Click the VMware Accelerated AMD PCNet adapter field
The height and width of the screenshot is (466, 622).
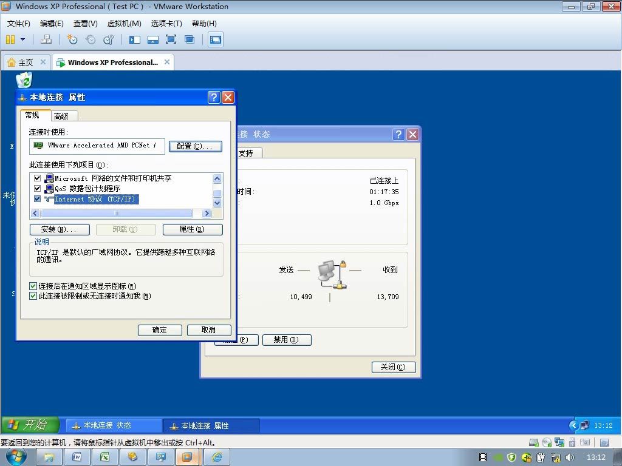pyautogui.click(x=97, y=146)
